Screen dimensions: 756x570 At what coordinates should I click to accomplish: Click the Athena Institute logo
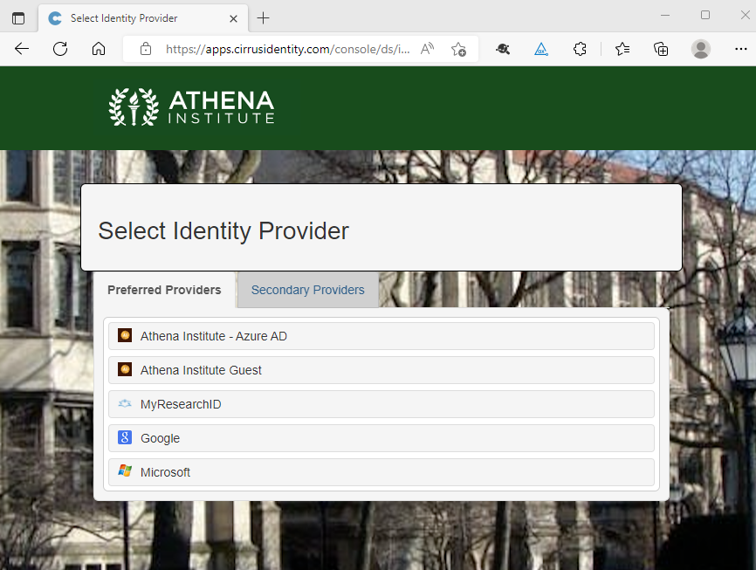[191, 107]
